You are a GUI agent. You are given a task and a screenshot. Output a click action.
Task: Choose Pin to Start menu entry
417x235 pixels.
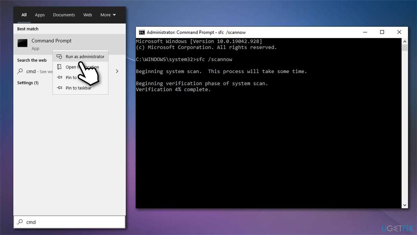80,77
